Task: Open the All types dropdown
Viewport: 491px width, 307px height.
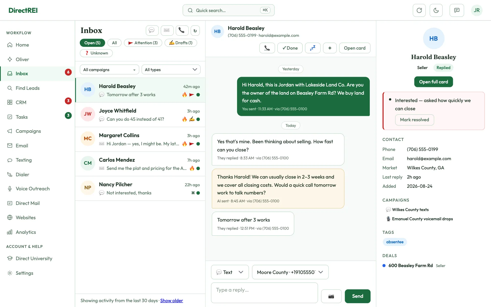Action: tap(171, 70)
